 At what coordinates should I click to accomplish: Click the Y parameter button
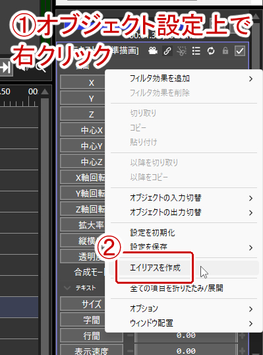[83, 98]
